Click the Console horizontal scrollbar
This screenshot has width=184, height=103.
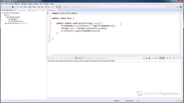[x=114, y=98]
